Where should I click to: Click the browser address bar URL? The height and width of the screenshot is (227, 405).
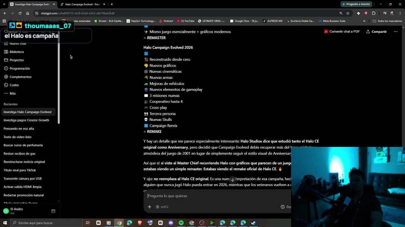tap(78, 13)
